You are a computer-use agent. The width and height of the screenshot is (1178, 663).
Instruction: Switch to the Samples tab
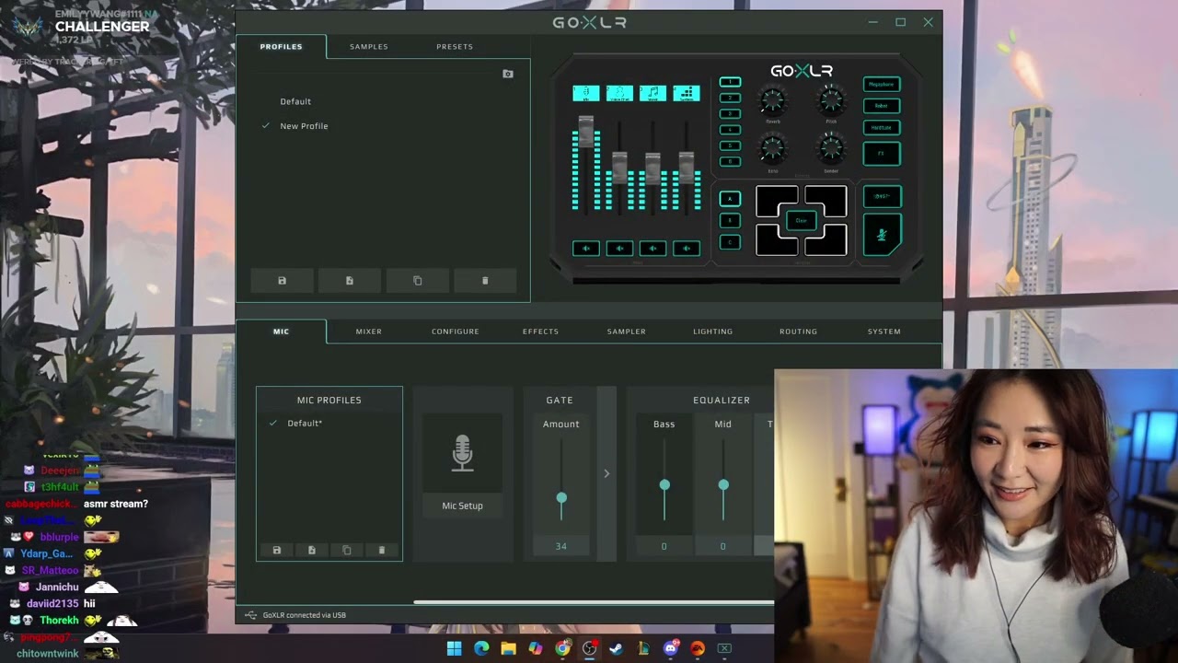pyautogui.click(x=368, y=46)
